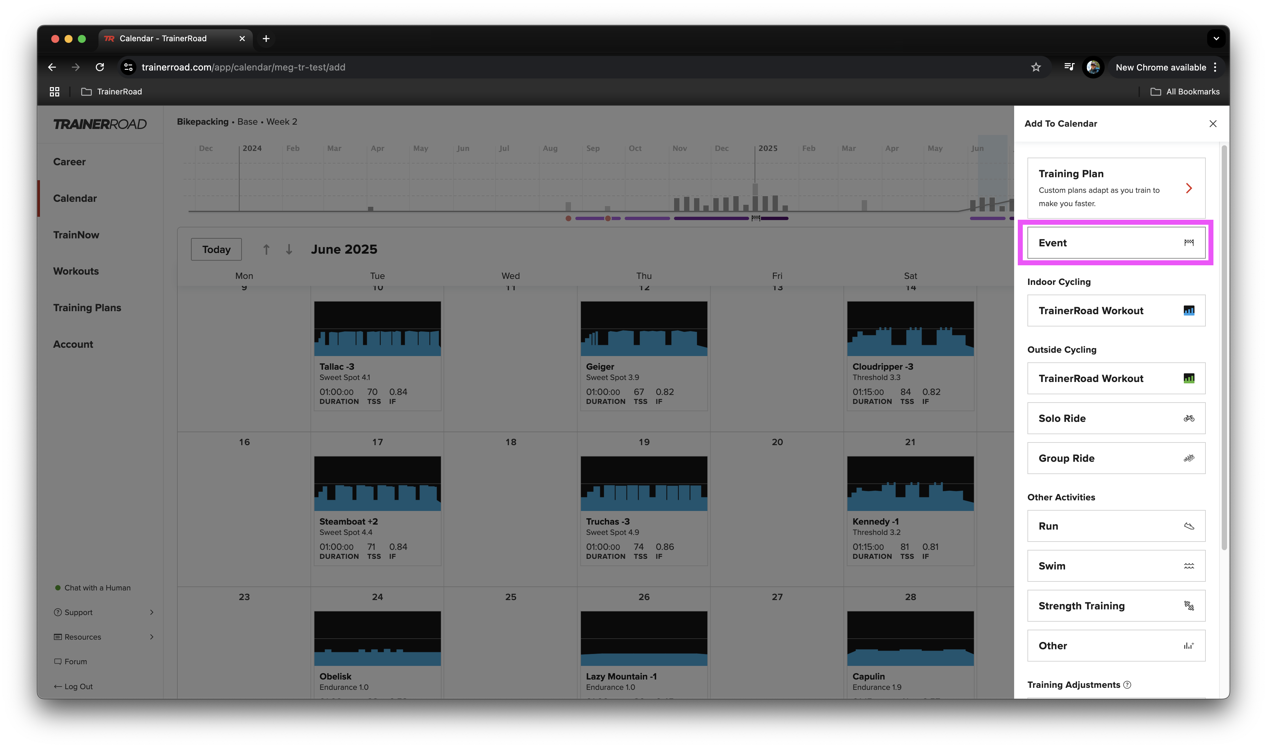Screen dimensions: 1267x748
Task: Open the Geiger workout on June 12
Action: [643, 356]
